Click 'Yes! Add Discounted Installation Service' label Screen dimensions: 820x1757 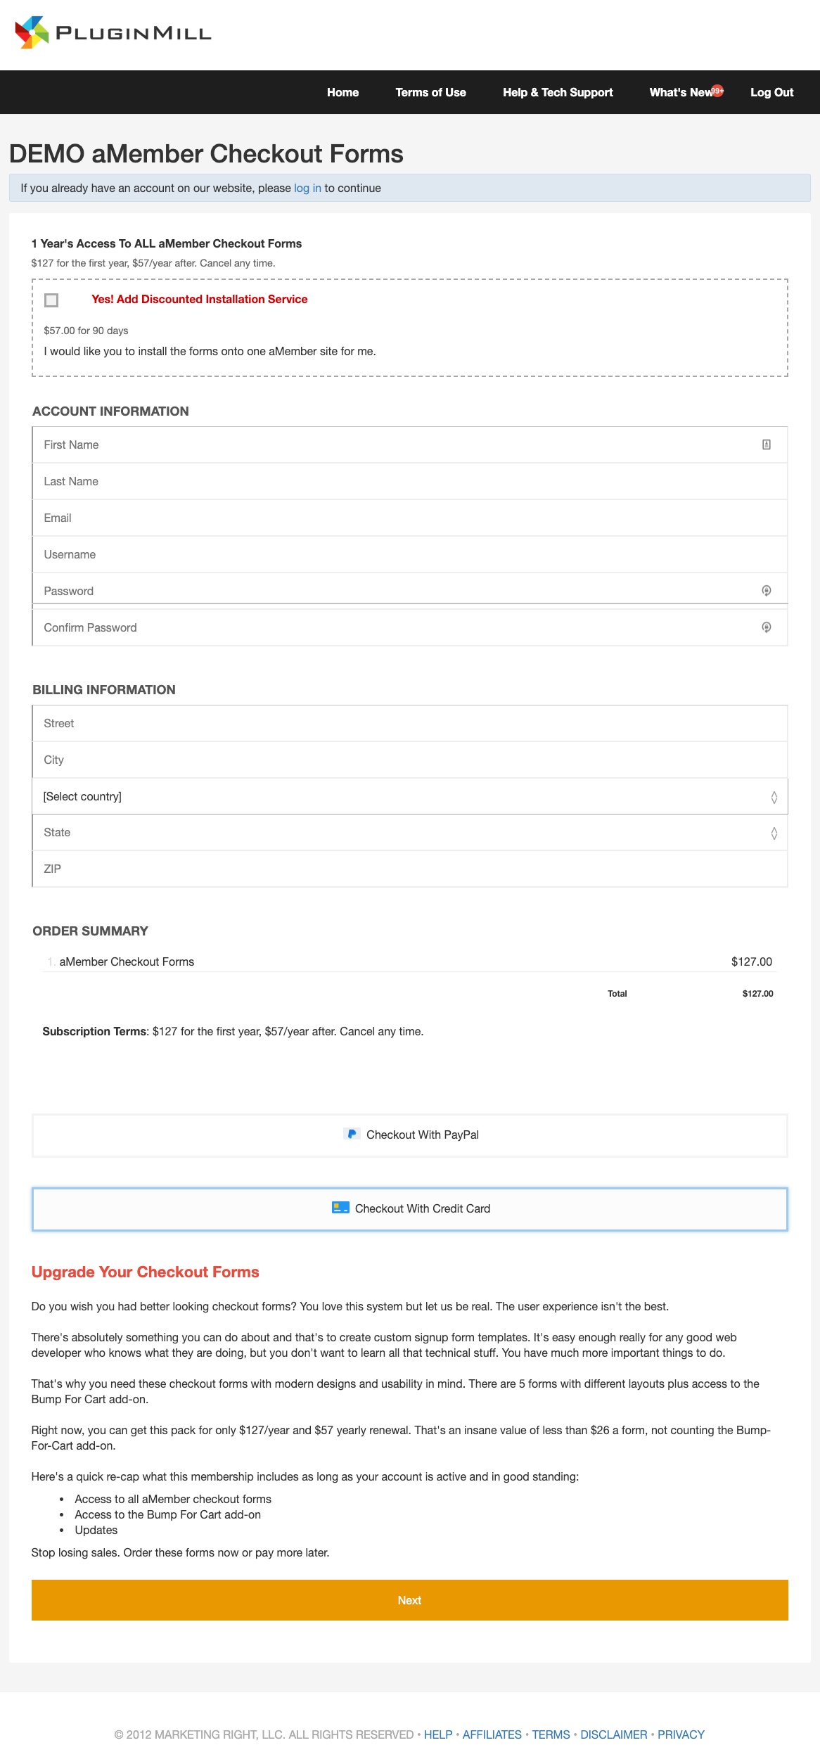200,299
